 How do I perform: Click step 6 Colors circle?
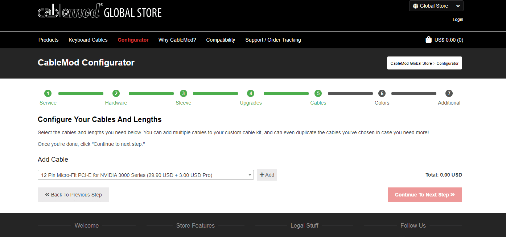click(382, 93)
